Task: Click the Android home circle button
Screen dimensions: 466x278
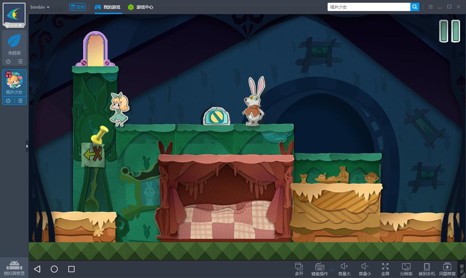Action: pos(54,269)
